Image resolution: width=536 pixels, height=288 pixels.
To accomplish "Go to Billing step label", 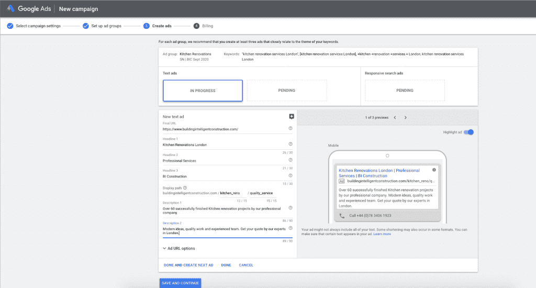I will [x=207, y=26].
